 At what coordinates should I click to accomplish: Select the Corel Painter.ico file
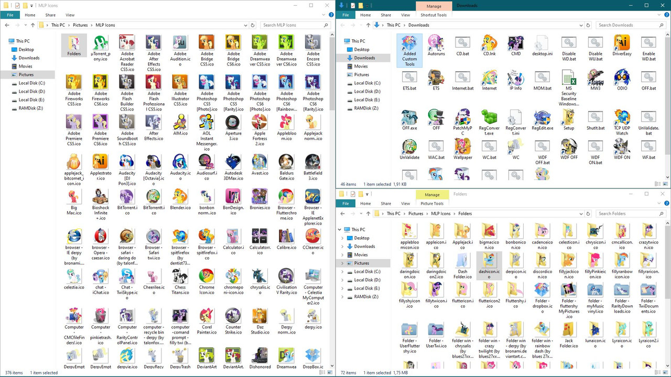pos(207,321)
